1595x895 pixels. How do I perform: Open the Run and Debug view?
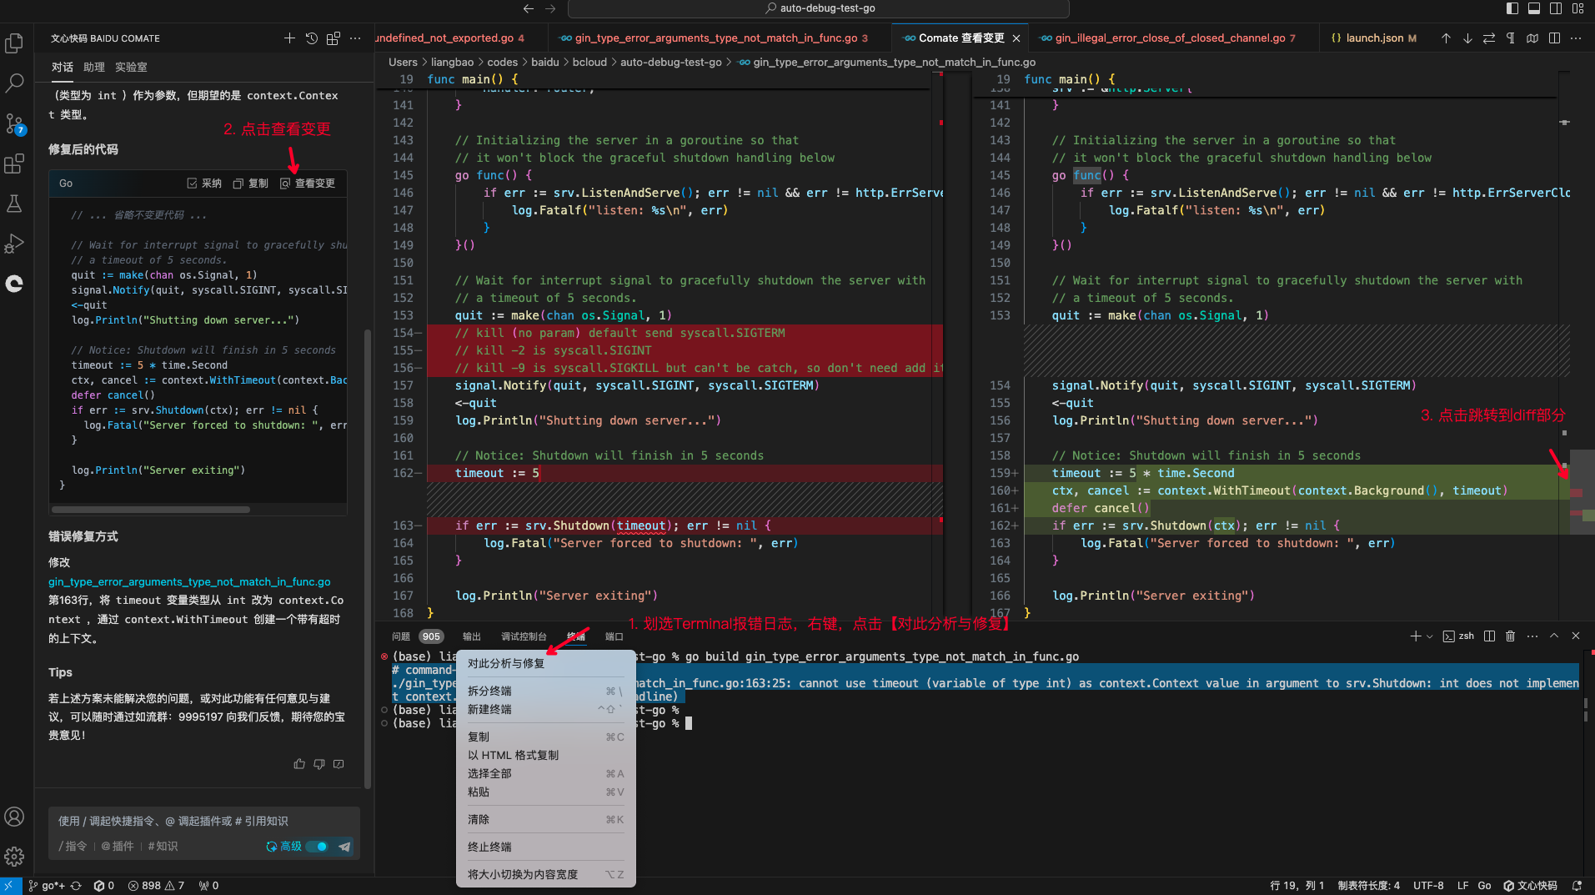point(14,244)
